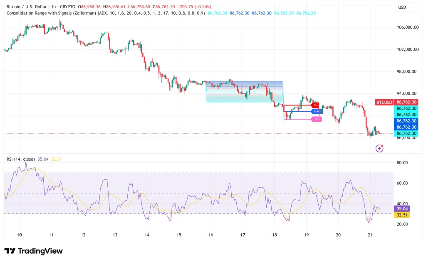The width and height of the screenshot is (426, 262).
Task: Select the blue Entry marker
Action: [316, 111]
